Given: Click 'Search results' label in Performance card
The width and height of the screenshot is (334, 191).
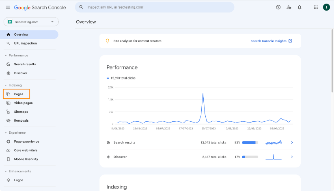Looking at the screenshot, I should click(x=125, y=142).
